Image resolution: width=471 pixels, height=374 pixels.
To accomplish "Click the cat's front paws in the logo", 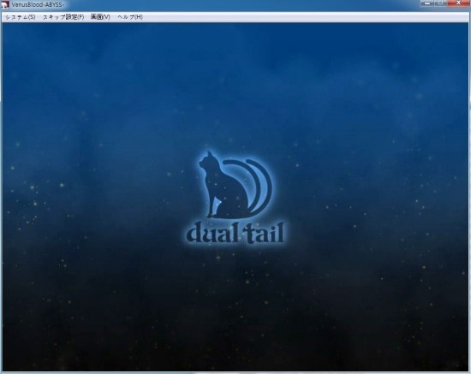I will click(x=212, y=214).
